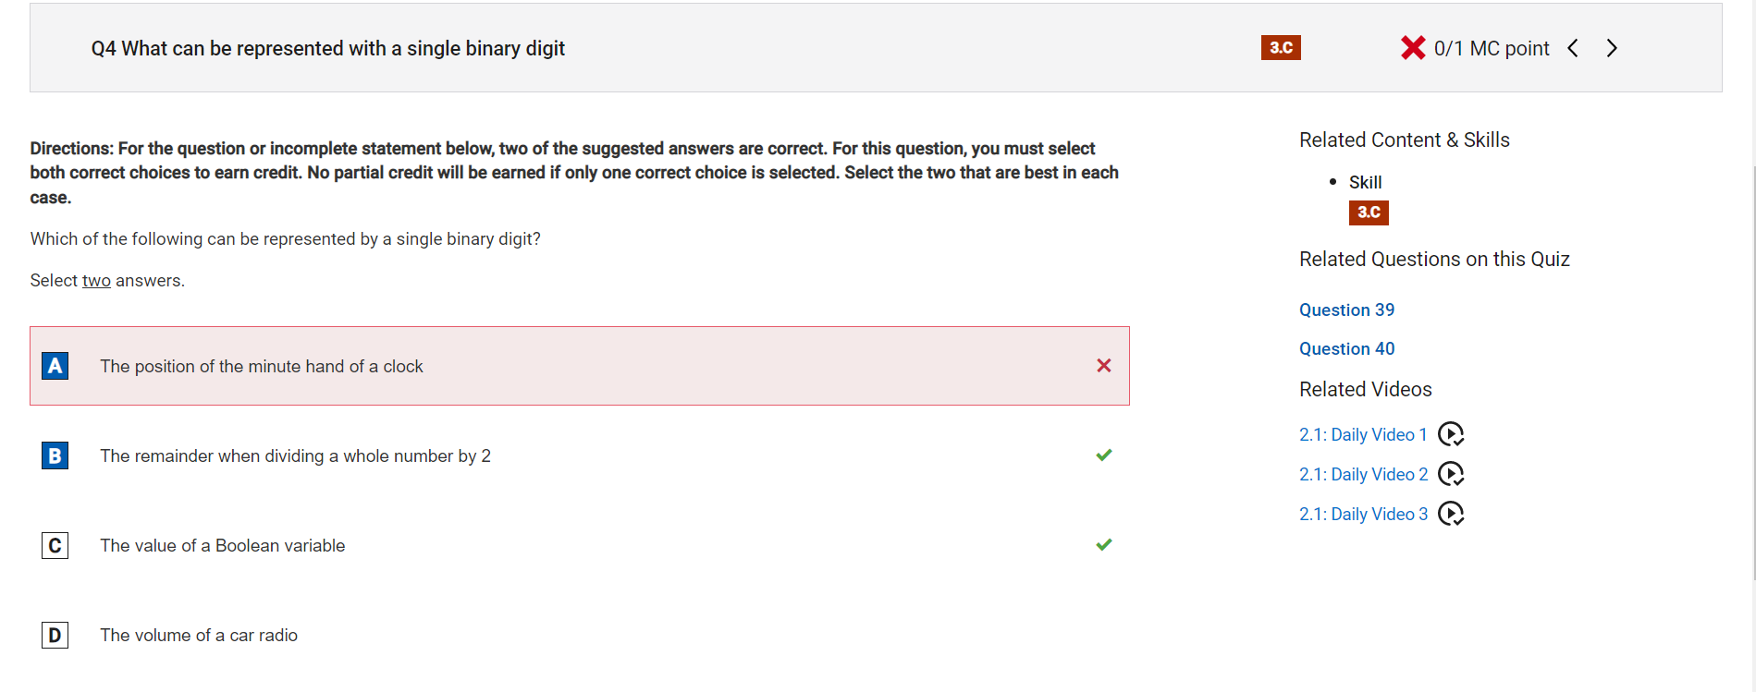This screenshot has width=1756, height=692.
Task: Select answer choice D box
Action: pyautogui.click(x=55, y=635)
